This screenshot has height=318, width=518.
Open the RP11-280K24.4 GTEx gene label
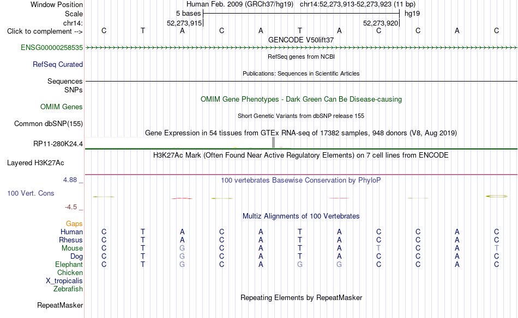[x=58, y=144]
